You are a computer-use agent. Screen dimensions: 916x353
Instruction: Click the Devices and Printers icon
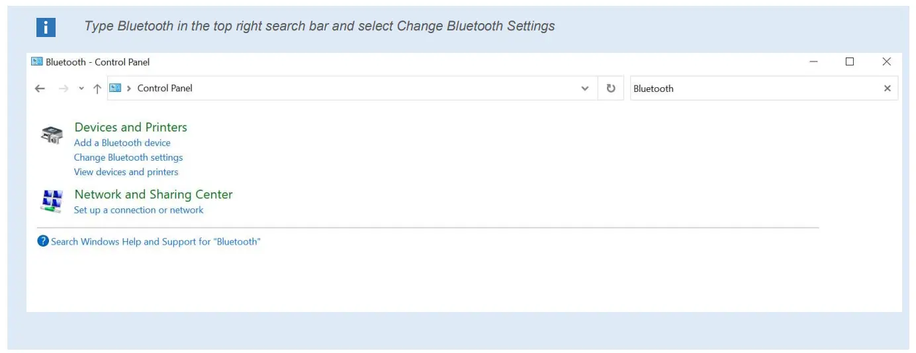click(52, 135)
